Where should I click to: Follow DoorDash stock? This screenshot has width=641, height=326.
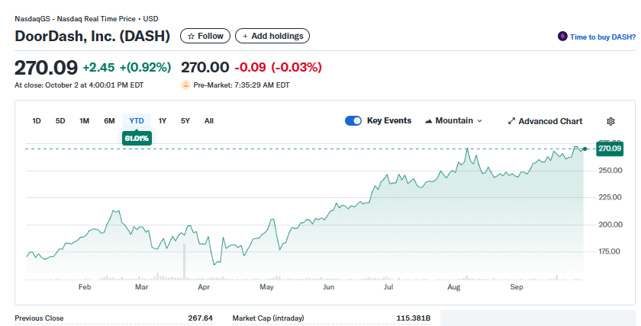[205, 36]
